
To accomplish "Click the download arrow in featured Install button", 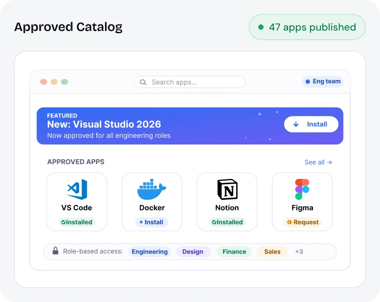I will pos(296,124).
